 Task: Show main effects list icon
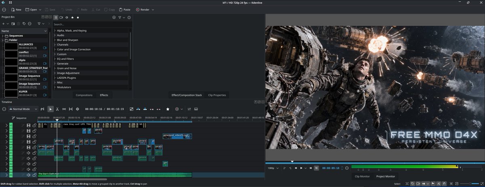56,17
